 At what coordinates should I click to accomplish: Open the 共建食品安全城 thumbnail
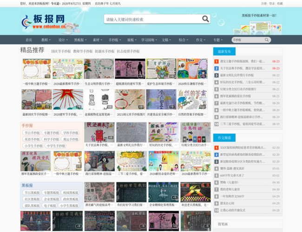pyautogui.click(x=161, y=99)
